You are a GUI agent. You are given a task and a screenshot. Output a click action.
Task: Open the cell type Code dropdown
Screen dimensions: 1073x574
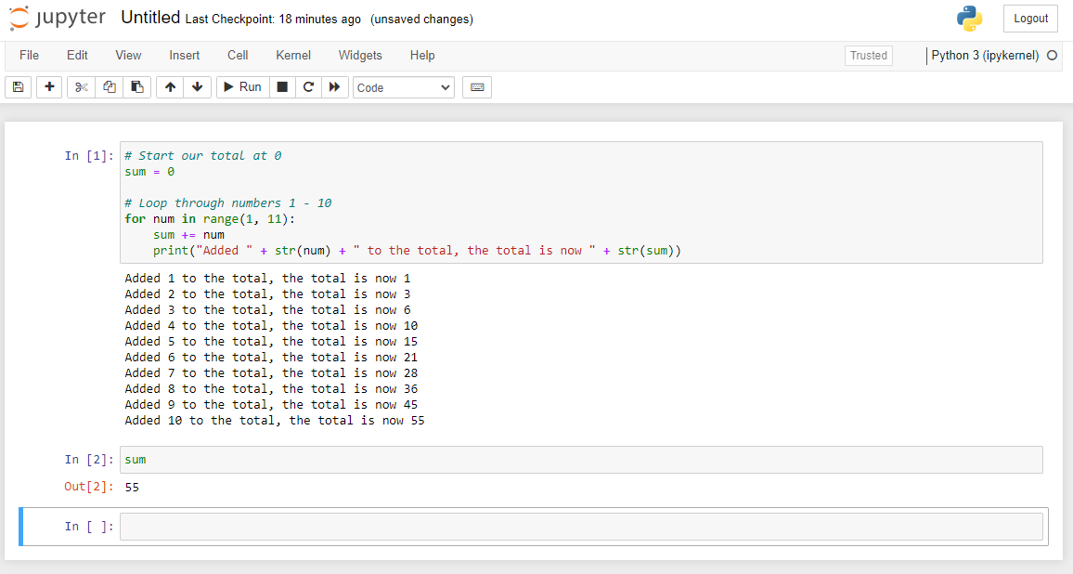(404, 87)
